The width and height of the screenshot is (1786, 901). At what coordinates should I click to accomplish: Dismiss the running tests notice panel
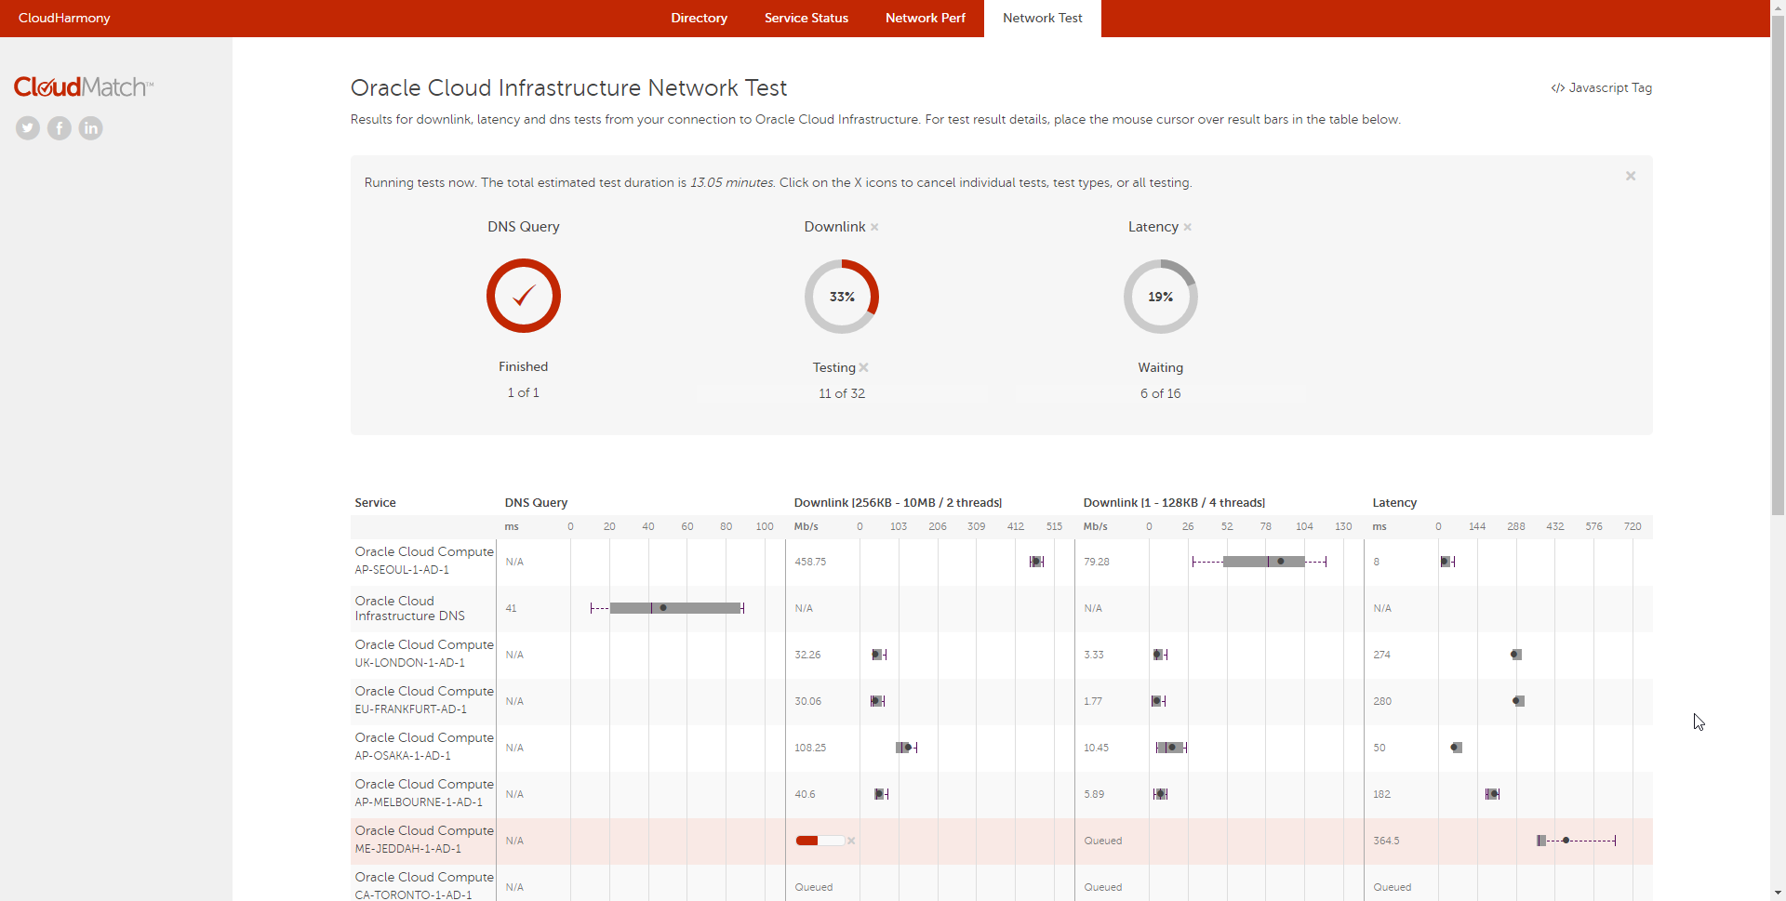coord(1631,176)
